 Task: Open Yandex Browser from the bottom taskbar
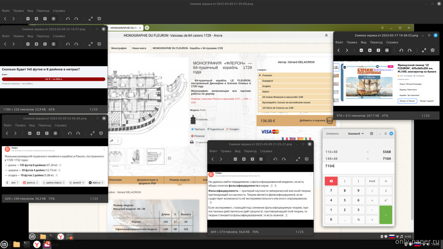coord(37,245)
